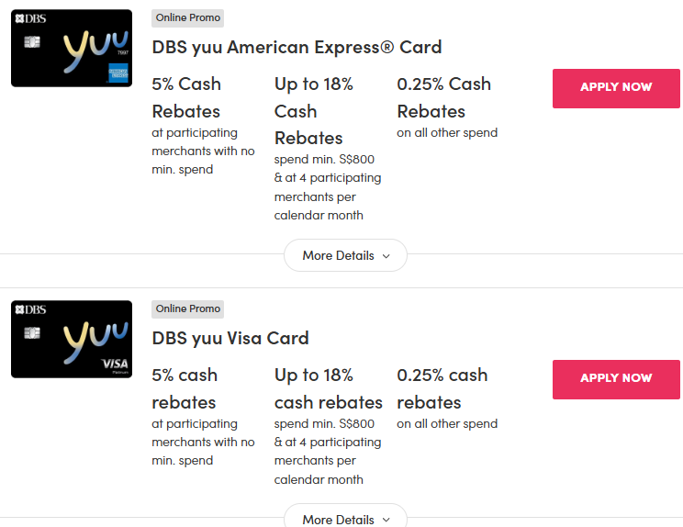Click DBS logo on the American Express card image
This screenshot has height=527, width=683.
[x=30, y=18]
